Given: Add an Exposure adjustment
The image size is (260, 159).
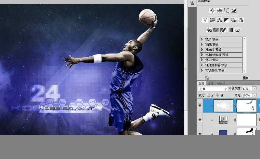Looking at the screenshot, I should tap(234, 10).
